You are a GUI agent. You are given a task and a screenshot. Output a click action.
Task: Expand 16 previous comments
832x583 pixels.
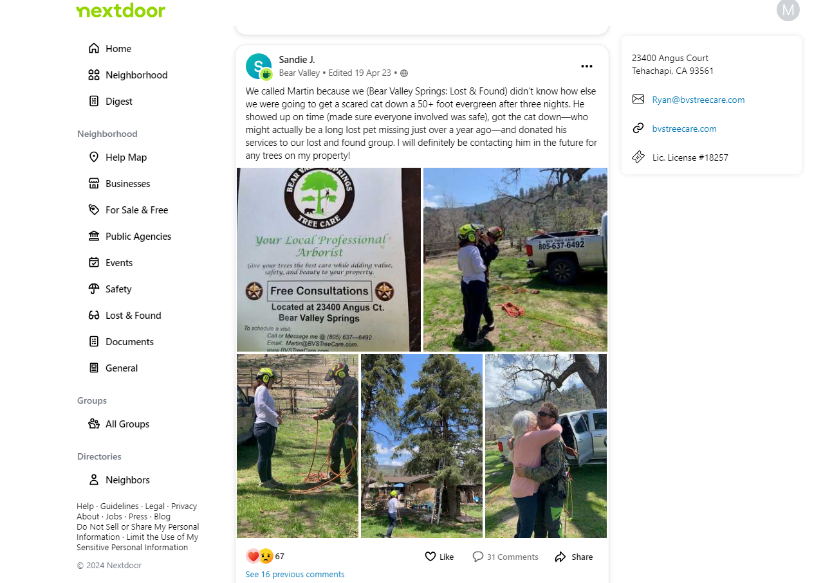click(295, 574)
